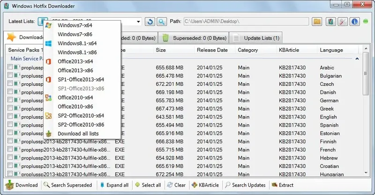Tick checkbox for the Arabic row
This screenshot has height=195, width=375.
[x=10, y=67]
